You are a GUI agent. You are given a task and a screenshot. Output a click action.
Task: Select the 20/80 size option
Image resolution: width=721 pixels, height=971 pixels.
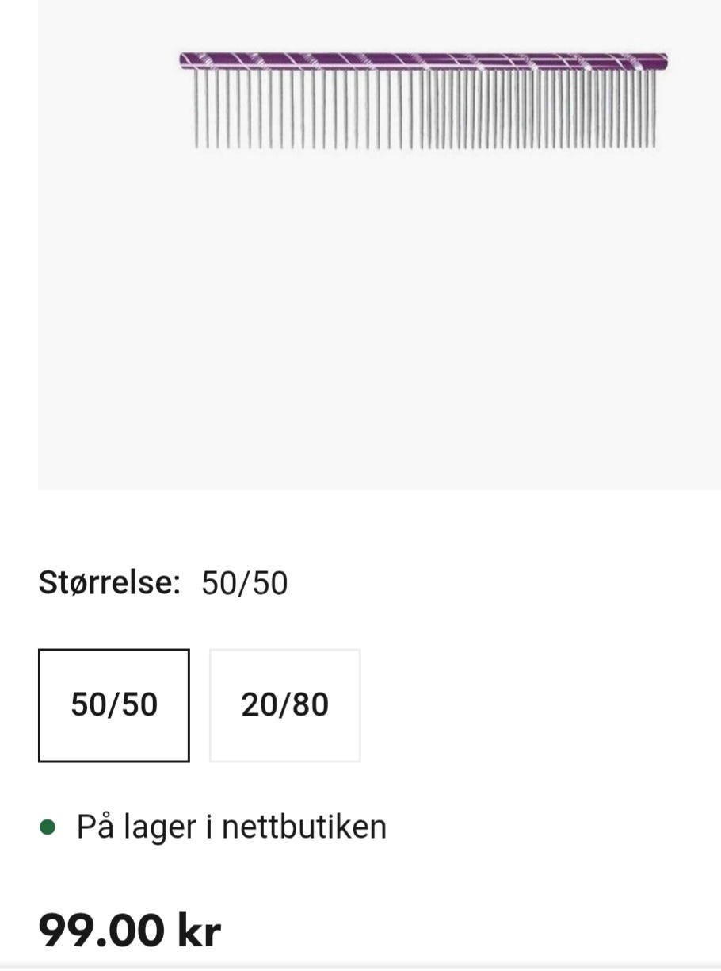[284, 704]
